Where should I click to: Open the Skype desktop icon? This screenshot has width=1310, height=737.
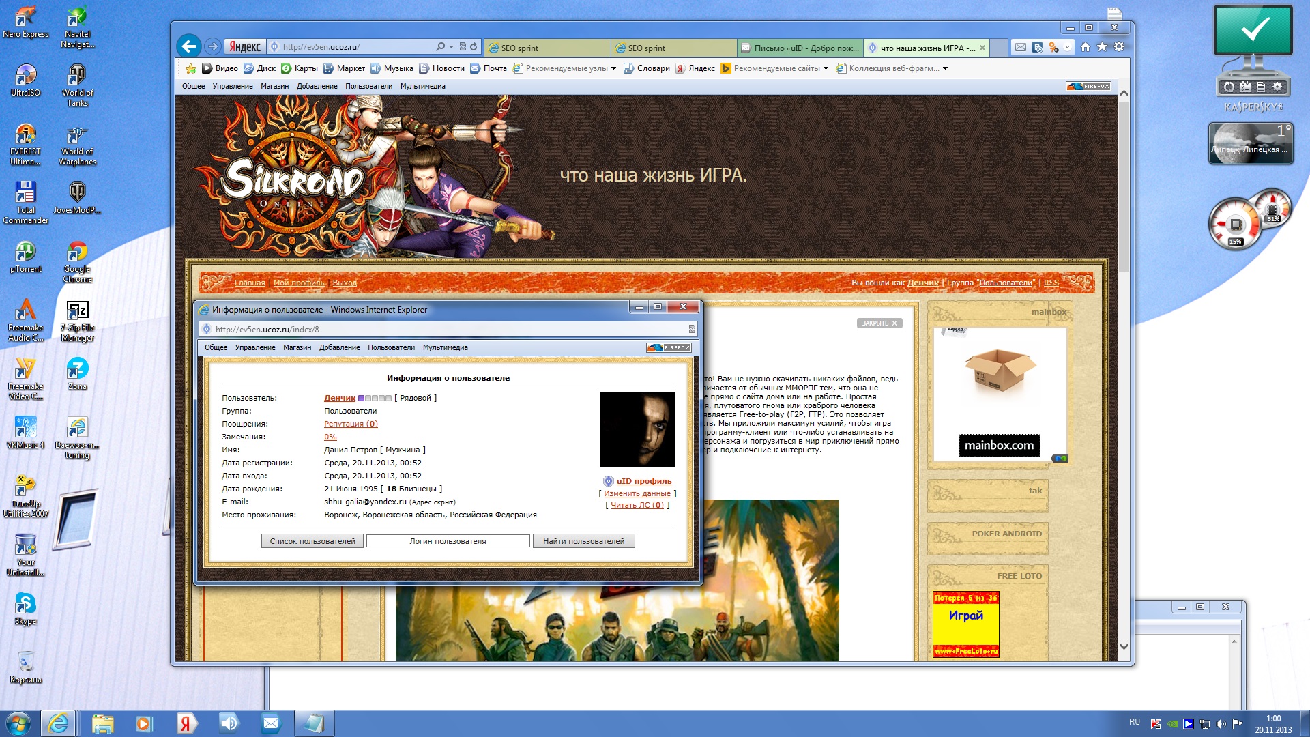[26, 609]
